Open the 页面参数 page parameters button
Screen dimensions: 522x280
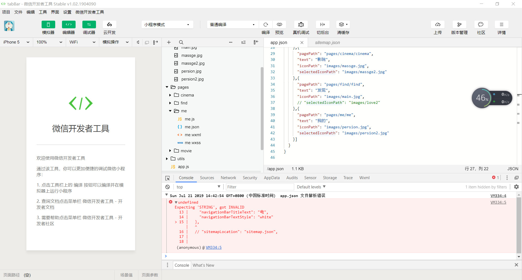(150, 275)
